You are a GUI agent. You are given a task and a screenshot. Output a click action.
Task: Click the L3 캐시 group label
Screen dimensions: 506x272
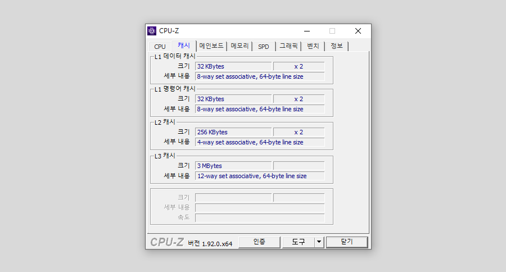coord(165,156)
